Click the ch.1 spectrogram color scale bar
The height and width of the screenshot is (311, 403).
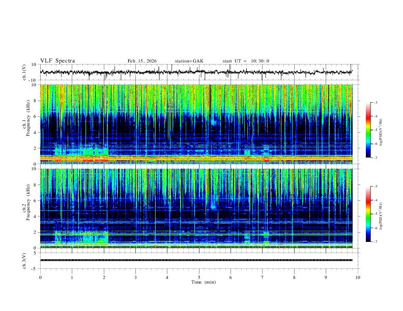pyautogui.click(x=368, y=130)
